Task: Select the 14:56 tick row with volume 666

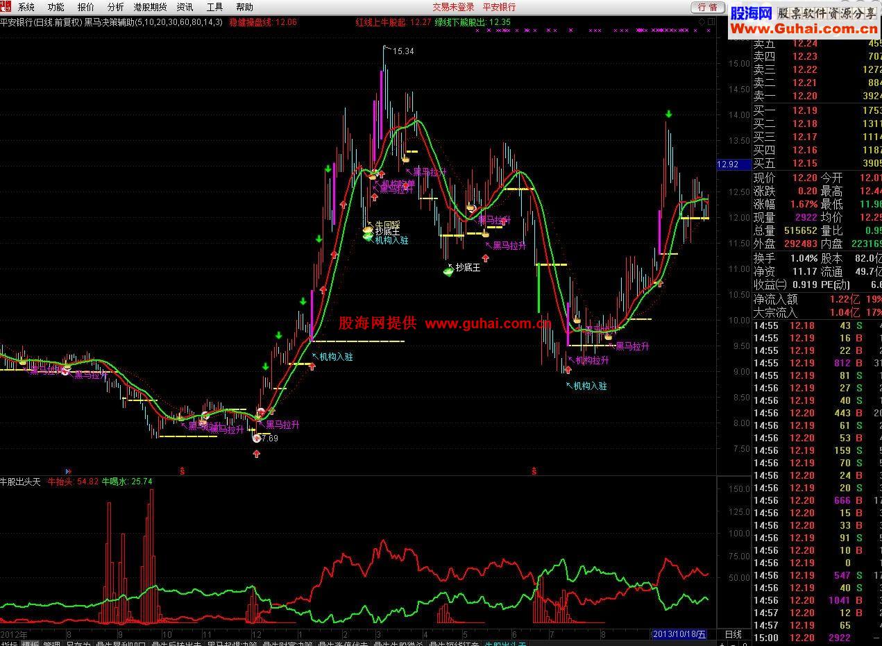Action: tap(817, 500)
